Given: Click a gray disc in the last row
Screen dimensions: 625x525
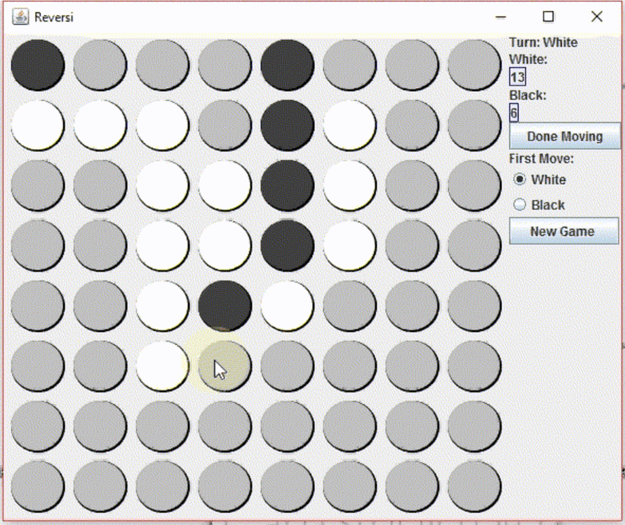Looking at the screenshot, I should pyautogui.click(x=287, y=487).
